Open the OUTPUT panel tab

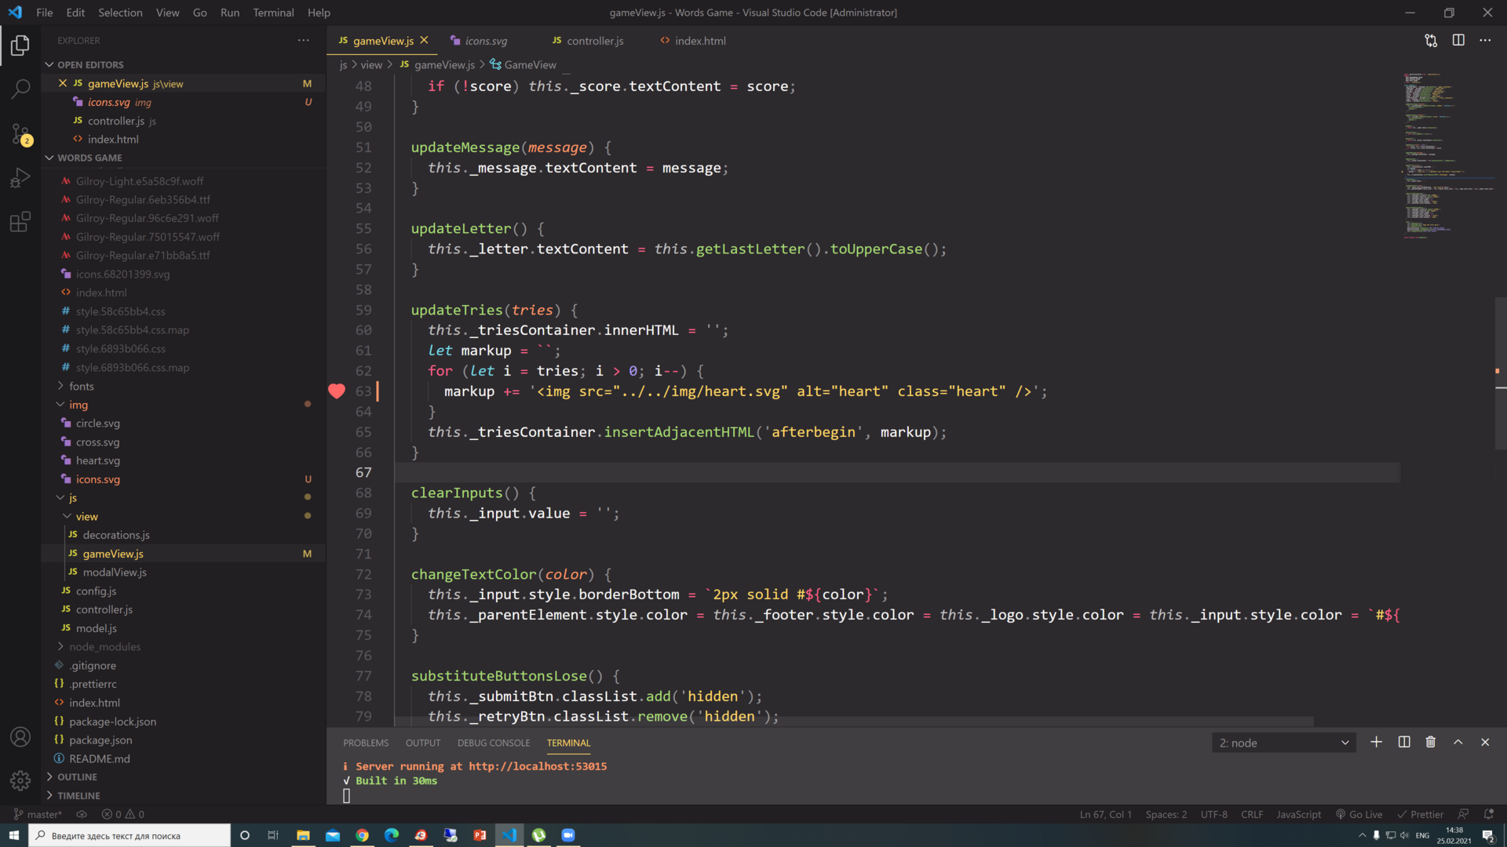(423, 743)
